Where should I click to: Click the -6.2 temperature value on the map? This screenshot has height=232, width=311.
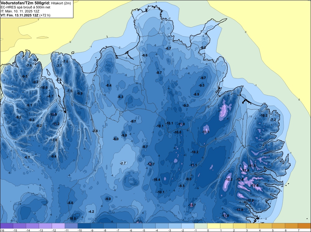(x=203, y=48)
